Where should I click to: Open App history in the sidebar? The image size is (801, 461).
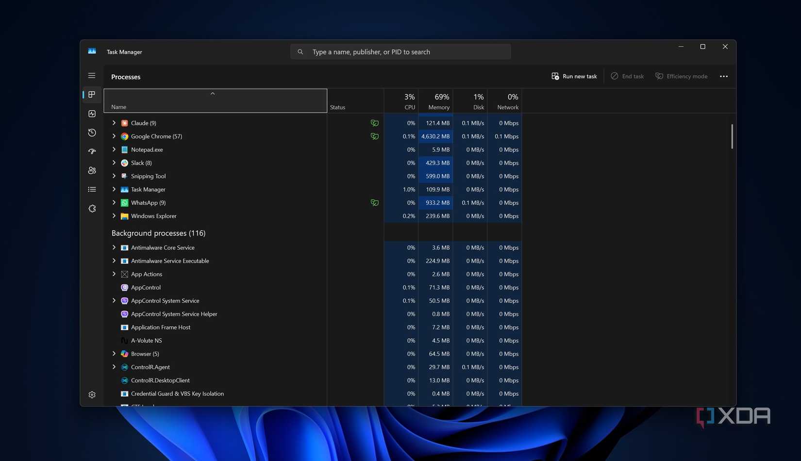(x=92, y=132)
